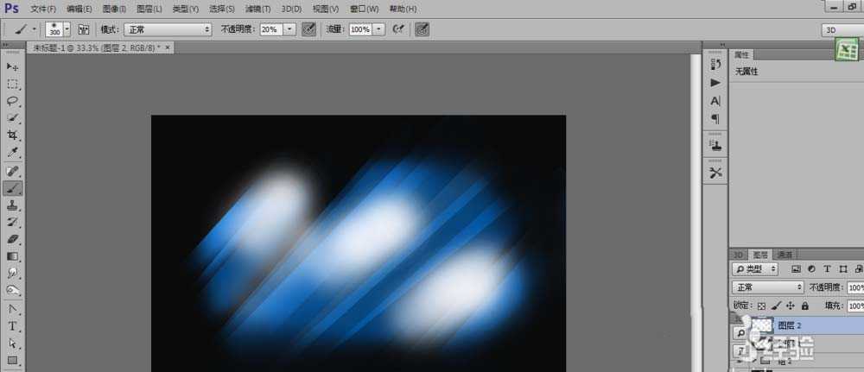The image size is (864, 372).
Task: Select the Lasso tool
Action: pyautogui.click(x=13, y=101)
